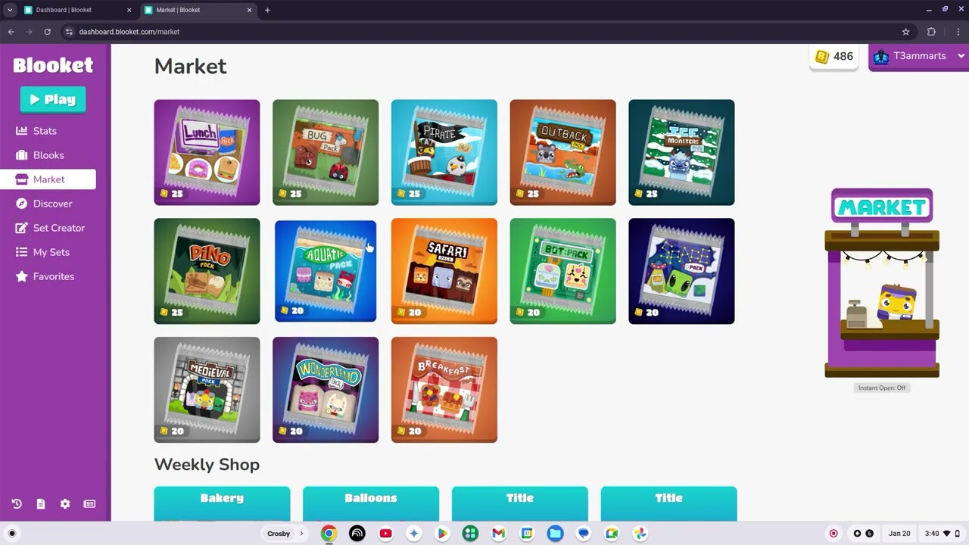This screenshot has width=969, height=545.
Task: Reload the Blooket Market page
Action: 47,32
